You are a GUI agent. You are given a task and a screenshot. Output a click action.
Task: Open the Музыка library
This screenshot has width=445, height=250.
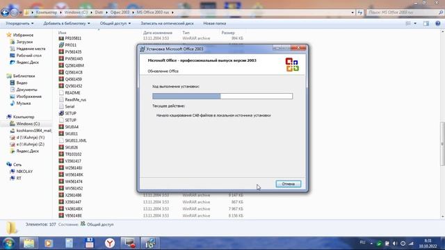point(23,103)
